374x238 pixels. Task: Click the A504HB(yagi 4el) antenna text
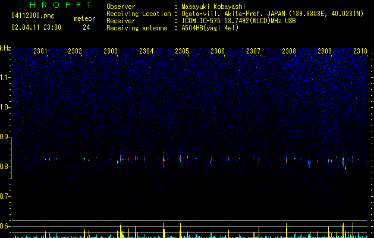(210, 28)
